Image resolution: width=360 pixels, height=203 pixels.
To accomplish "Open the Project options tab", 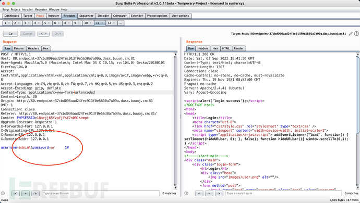I will pos(157,16).
